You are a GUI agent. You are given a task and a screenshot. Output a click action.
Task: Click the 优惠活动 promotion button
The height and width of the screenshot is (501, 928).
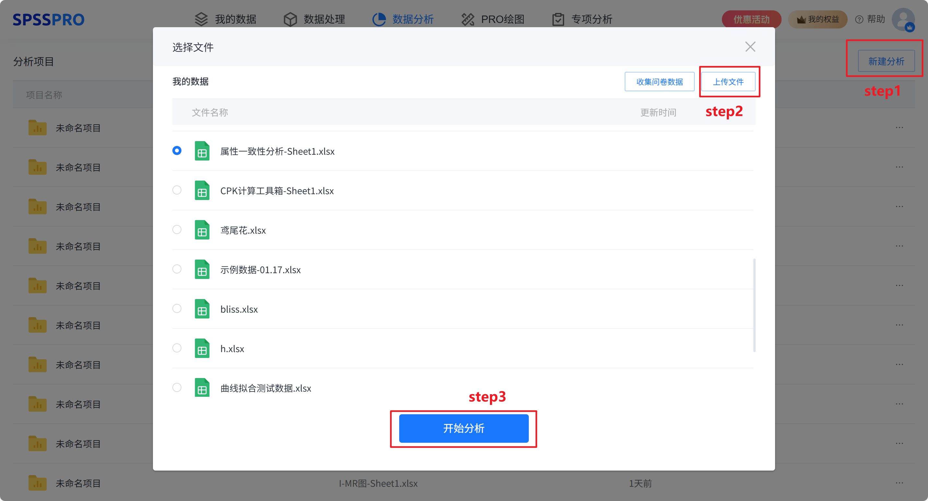coord(751,19)
